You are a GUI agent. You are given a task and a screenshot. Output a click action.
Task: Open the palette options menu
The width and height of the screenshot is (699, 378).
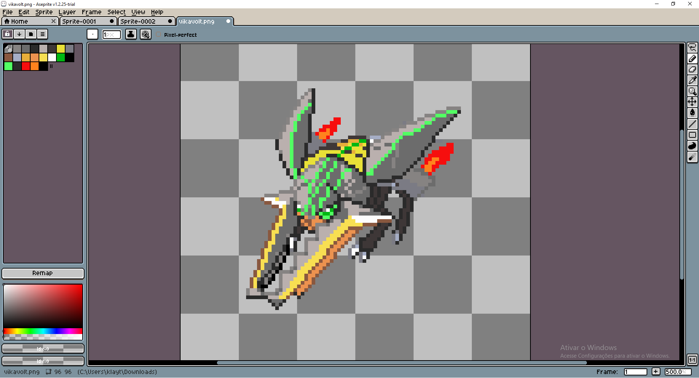pos(43,34)
